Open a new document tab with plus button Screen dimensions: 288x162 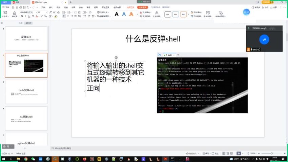(x=70, y=2)
